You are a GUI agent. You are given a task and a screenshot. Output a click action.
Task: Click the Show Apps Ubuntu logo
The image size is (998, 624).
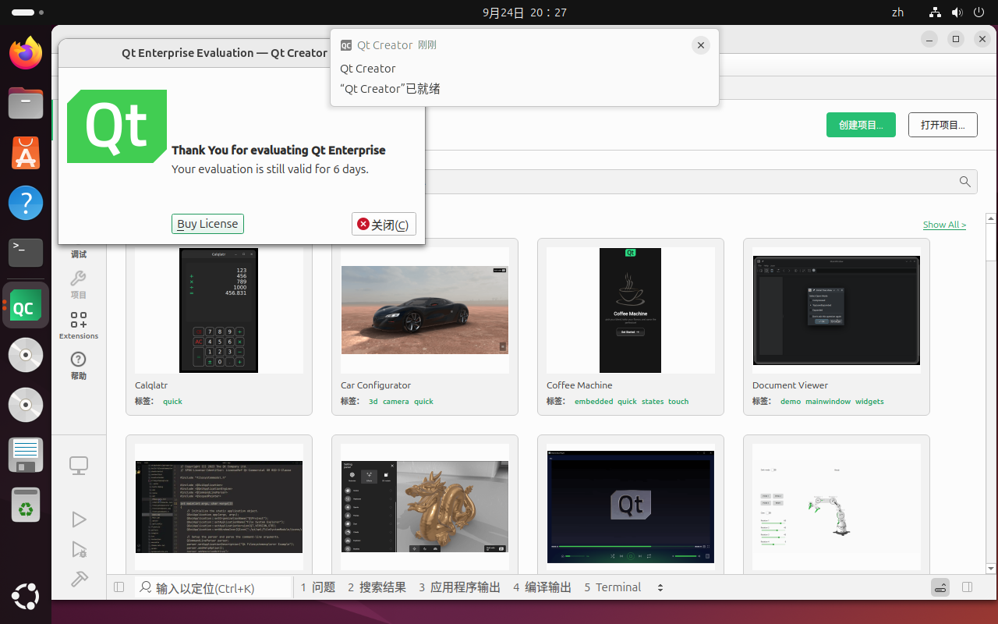point(26,597)
